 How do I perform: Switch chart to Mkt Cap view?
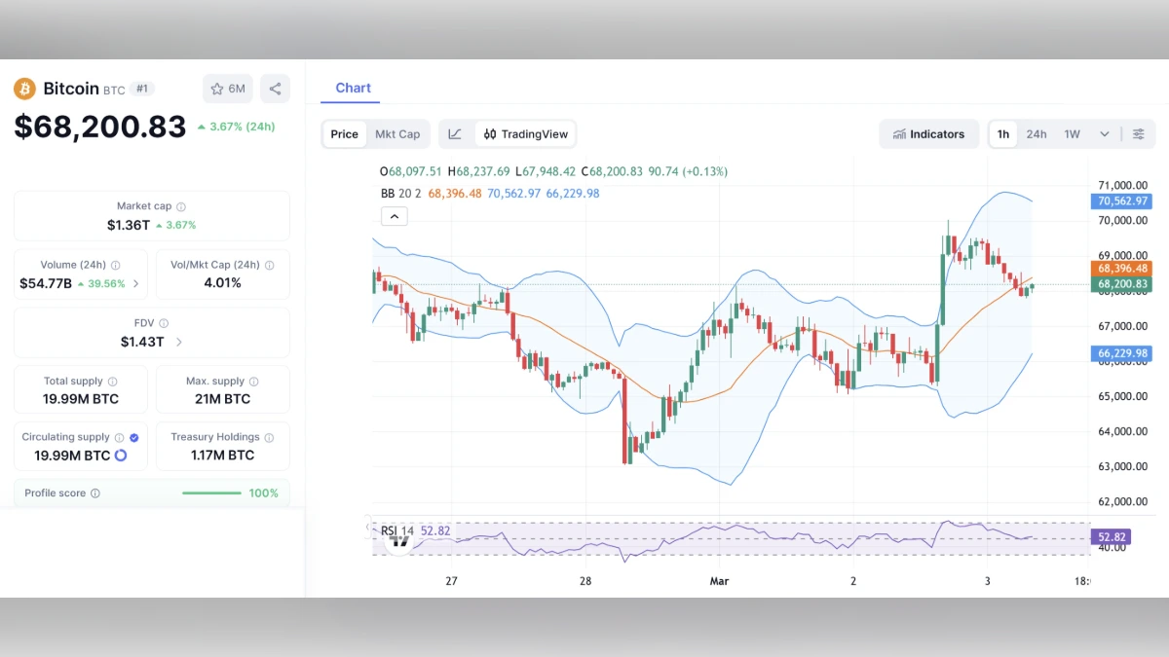point(398,133)
